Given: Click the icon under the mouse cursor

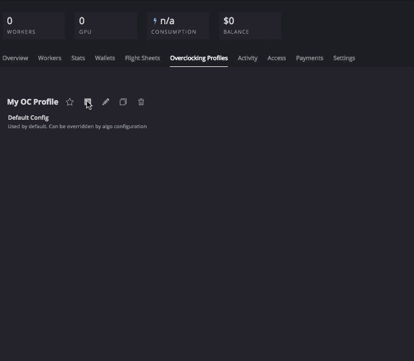Looking at the screenshot, I should [88, 102].
